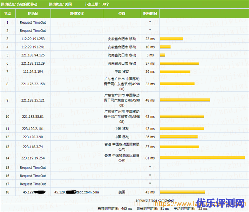Image resolution: width=249 pixels, height=212 pixels.
Task: Click the 5 ms response bar
Action: tap(163, 55)
